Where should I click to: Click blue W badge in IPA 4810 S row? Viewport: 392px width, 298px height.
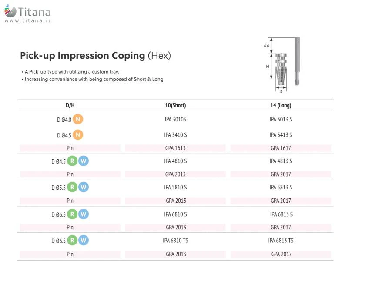coord(84,161)
